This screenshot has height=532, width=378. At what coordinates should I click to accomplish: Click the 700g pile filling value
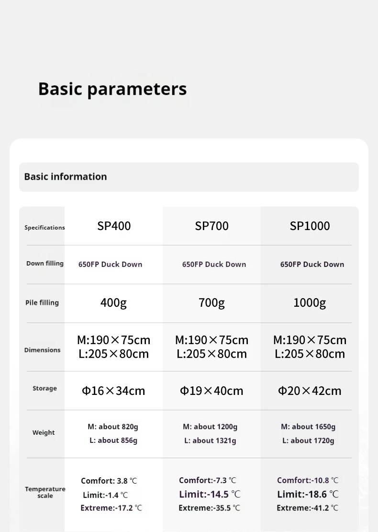(211, 302)
